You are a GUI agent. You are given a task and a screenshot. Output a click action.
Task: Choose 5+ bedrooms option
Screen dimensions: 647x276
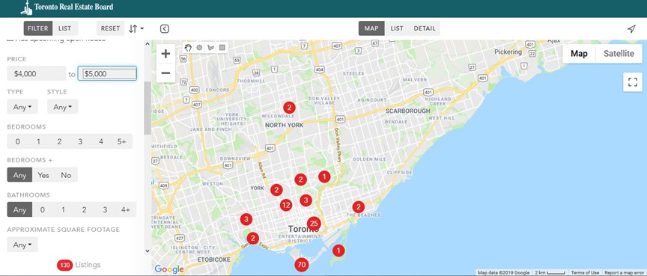coord(122,141)
